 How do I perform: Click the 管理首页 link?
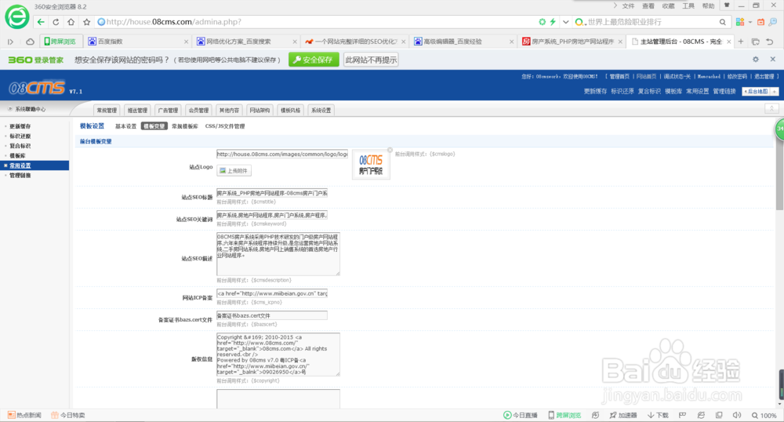[619, 77]
